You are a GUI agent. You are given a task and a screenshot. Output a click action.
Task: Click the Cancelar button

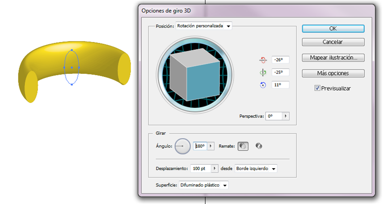click(x=333, y=42)
